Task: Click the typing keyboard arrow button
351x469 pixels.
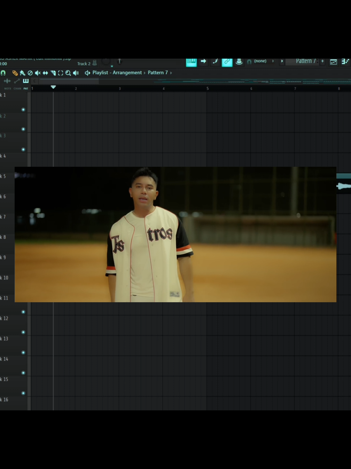Action: pos(203,61)
